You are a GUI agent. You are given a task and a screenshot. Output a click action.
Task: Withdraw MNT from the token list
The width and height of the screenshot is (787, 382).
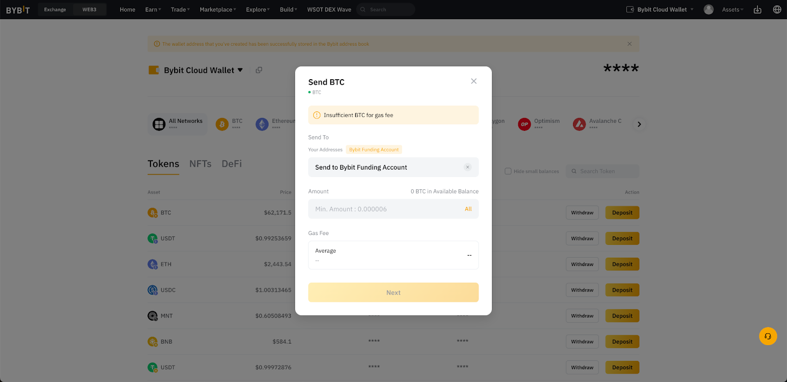(x=582, y=316)
